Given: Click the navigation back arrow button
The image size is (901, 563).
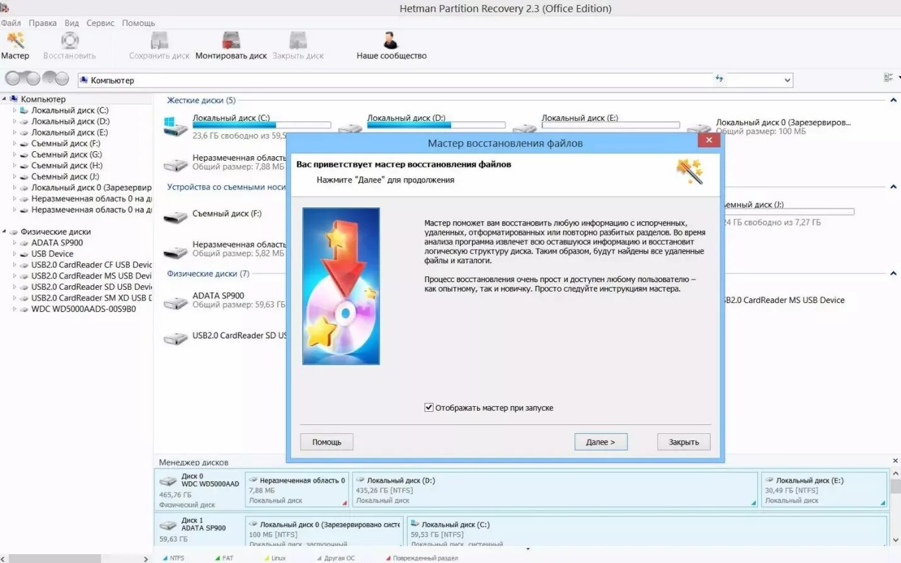Looking at the screenshot, I should (x=14, y=79).
